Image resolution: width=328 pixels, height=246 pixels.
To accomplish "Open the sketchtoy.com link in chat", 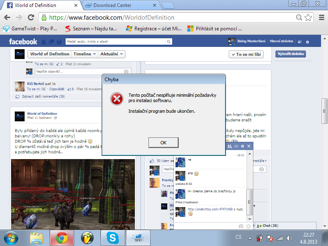I will (x=210, y=209).
